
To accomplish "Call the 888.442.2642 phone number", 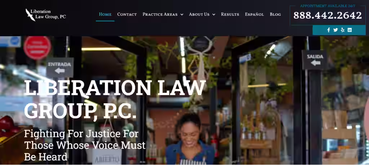I will click(328, 15).
